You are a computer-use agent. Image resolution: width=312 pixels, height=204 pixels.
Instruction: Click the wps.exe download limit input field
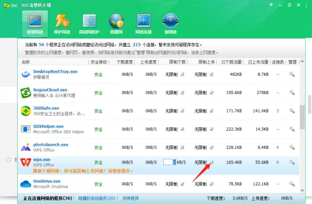[x=170, y=162]
